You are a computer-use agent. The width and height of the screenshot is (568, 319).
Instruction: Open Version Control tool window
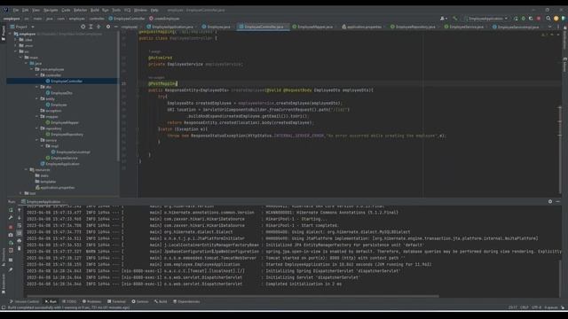point(24,301)
